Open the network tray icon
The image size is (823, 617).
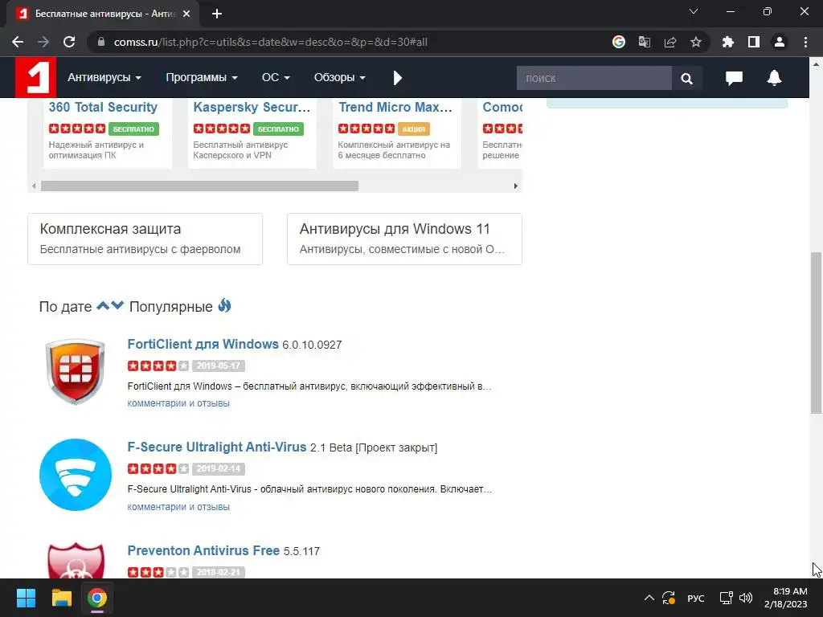click(x=727, y=598)
